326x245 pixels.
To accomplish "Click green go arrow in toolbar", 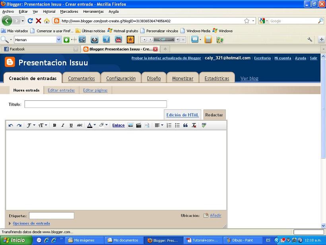I will pyautogui.click(x=66, y=39).
